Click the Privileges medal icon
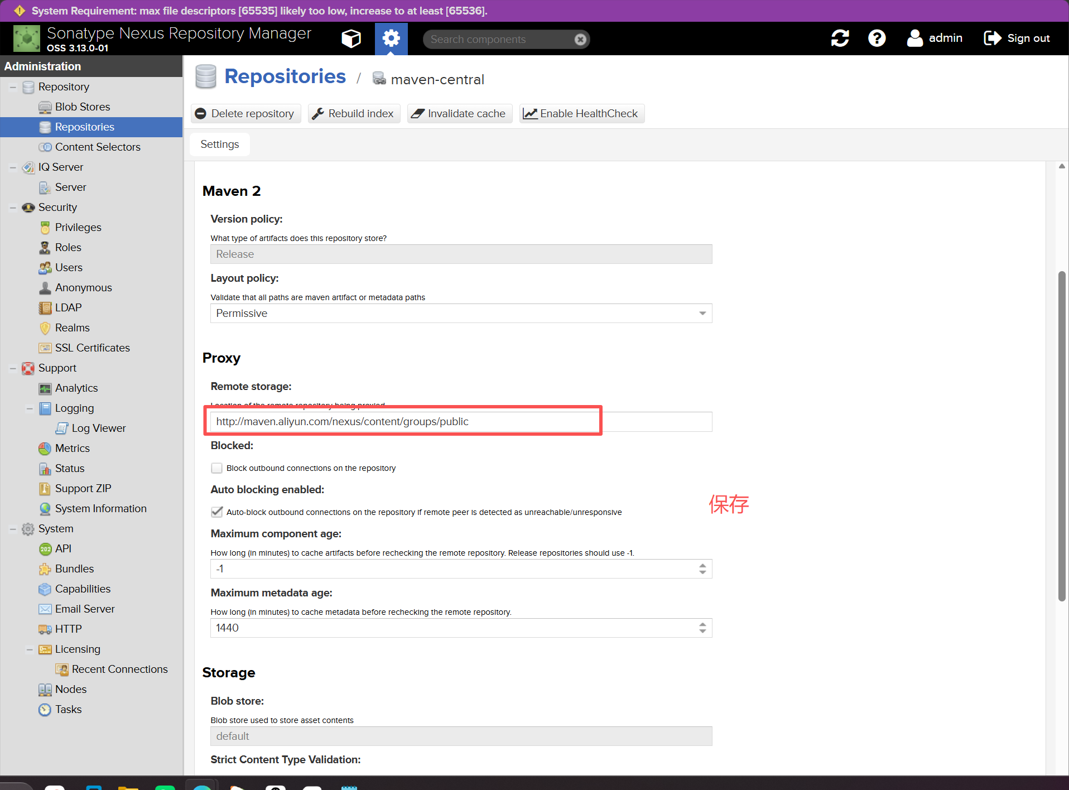 (x=45, y=228)
